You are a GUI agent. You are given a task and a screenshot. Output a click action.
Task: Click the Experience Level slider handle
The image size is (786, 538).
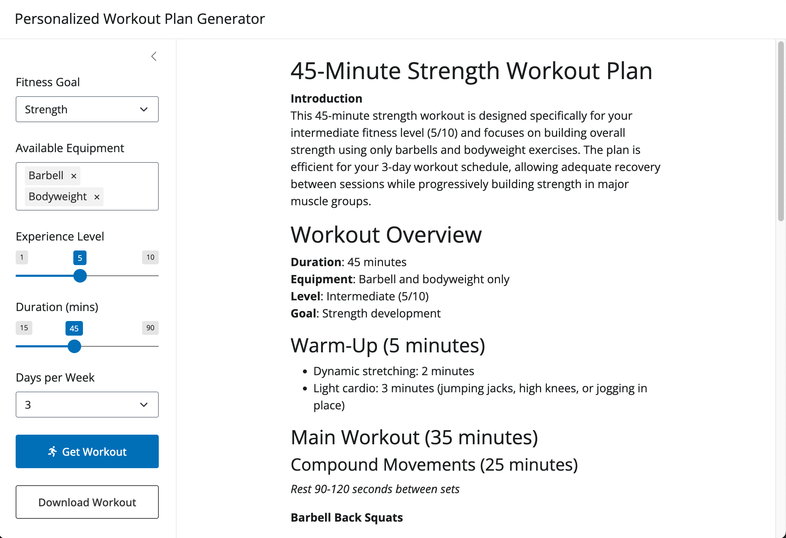(80, 276)
